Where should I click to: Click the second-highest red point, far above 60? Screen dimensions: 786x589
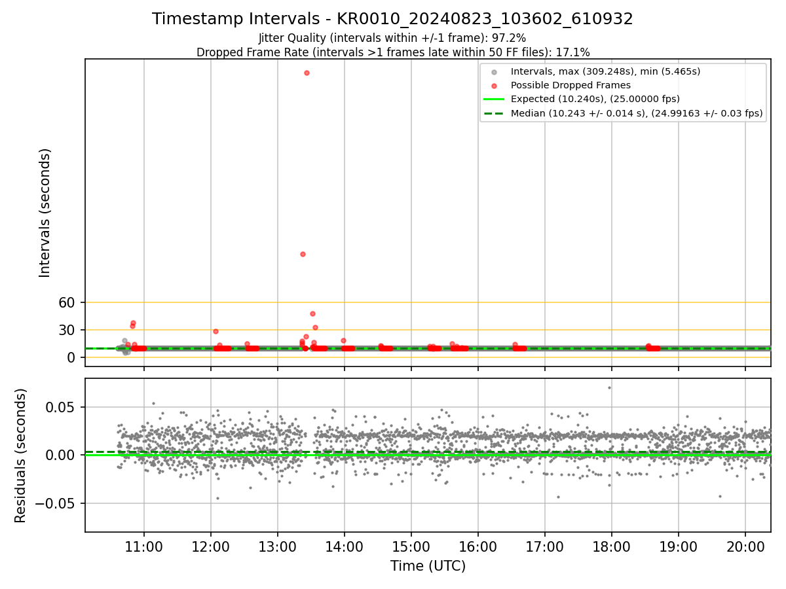point(303,254)
